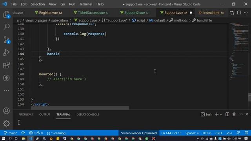
Task: Open Changes compare icon in editor toolbar
Action: coord(232,13)
